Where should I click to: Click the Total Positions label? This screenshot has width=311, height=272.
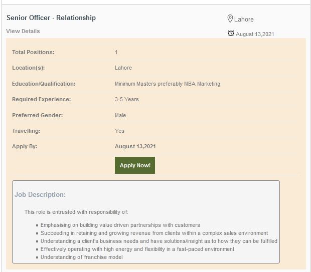tap(33, 52)
